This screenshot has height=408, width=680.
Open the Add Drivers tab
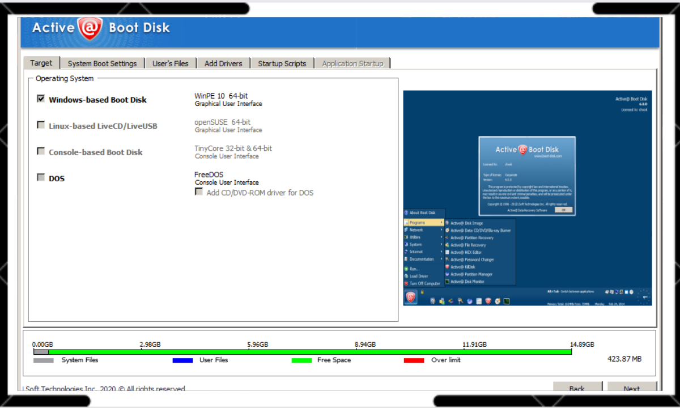click(x=223, y=63)
